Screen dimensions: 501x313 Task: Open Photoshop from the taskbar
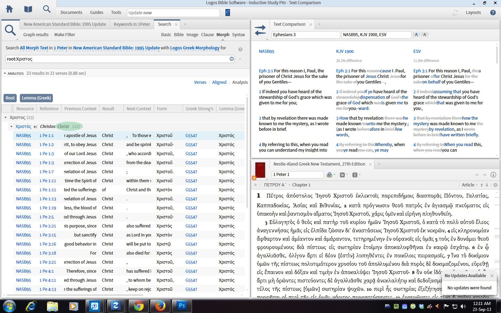(x=182, y=306)
